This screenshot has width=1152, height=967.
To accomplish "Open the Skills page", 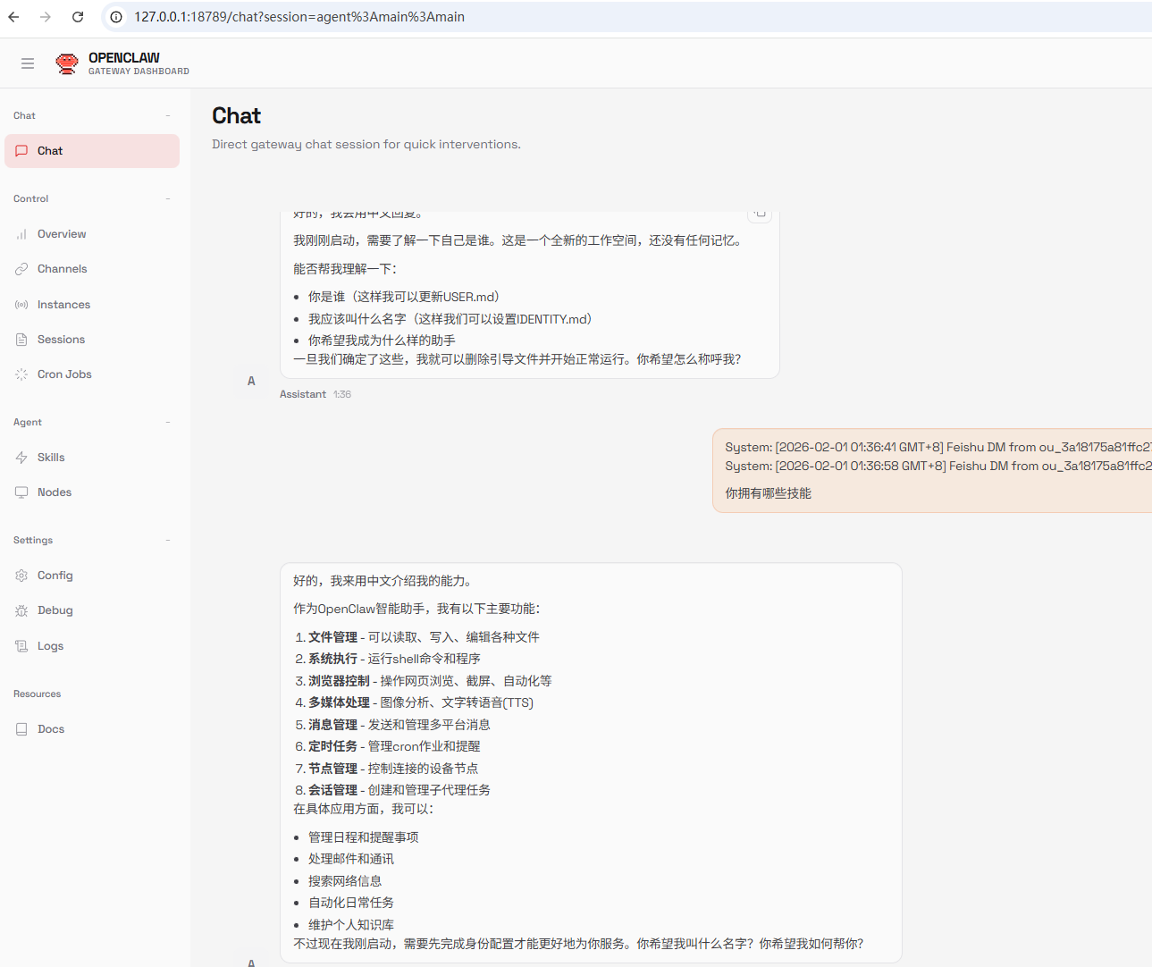I will (92, 458).
